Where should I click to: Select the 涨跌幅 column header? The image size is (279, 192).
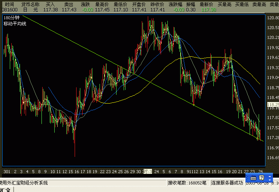[175, 5]
